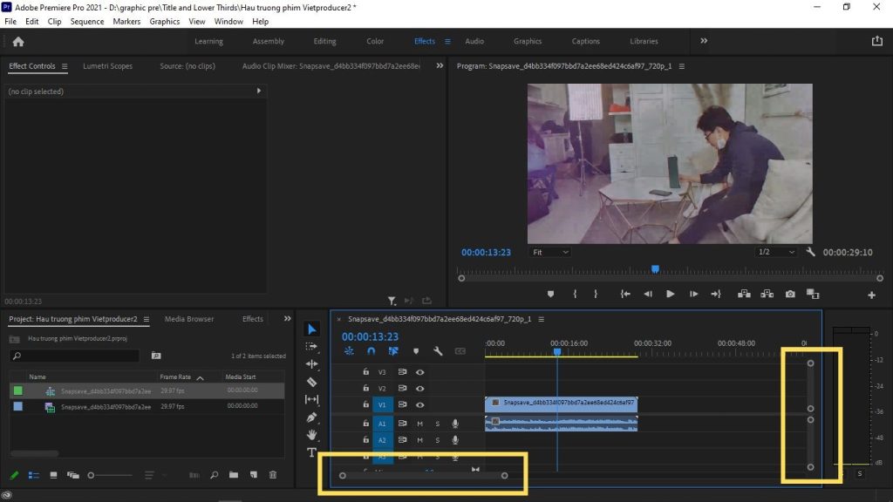Viewport: 893px width, 502px height.
Task: Open the Fit zoom level dropdown
Action: coord(550,252)
